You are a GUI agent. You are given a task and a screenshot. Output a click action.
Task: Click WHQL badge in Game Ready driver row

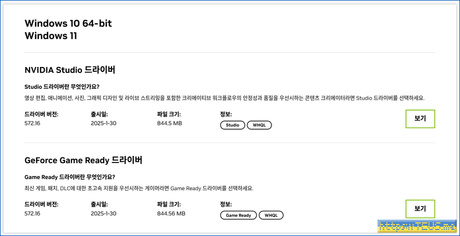271,215
